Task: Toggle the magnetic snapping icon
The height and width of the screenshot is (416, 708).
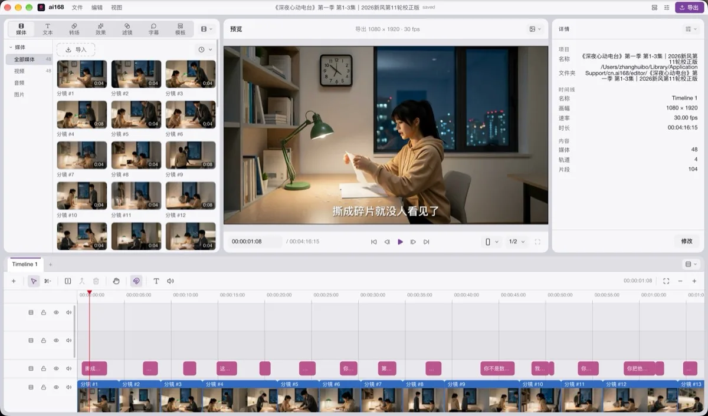Action: [136, 281]
